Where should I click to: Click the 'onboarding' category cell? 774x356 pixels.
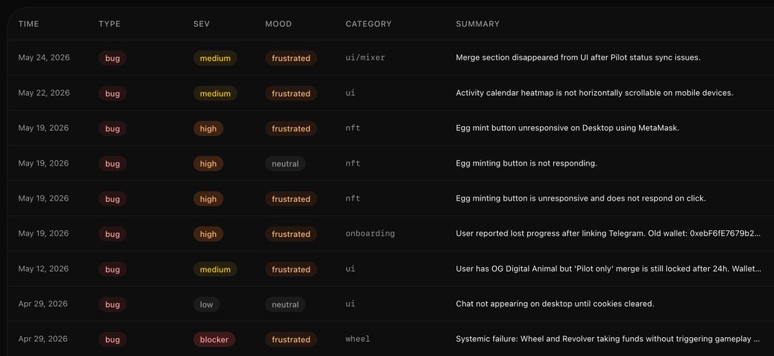(x=370, y=234)
